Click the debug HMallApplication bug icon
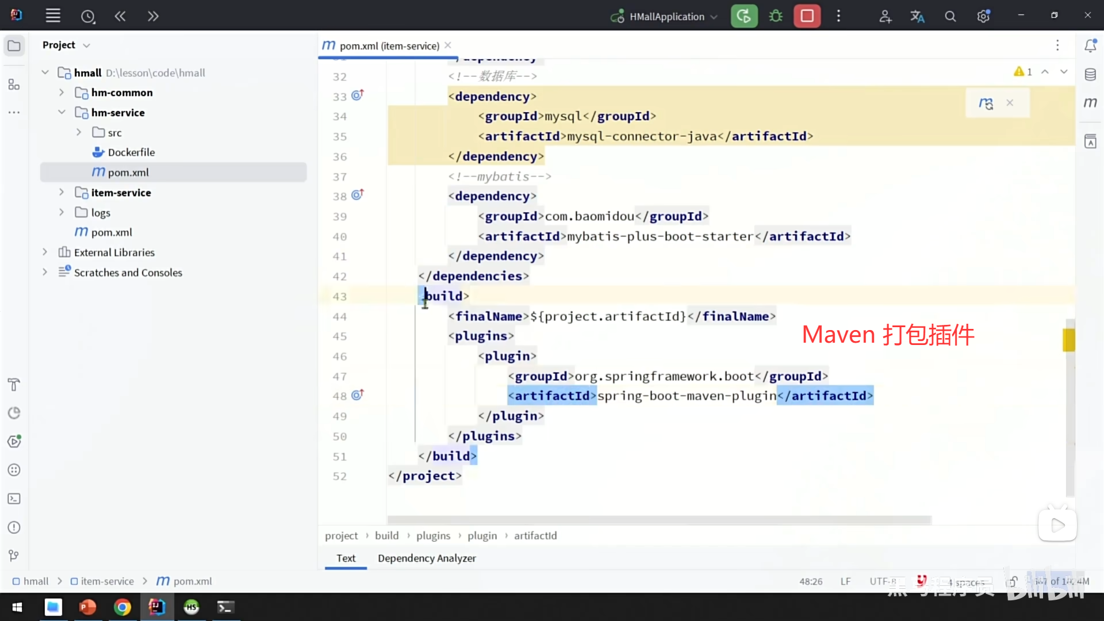 [776, 16]
